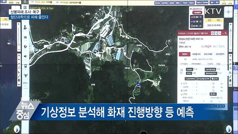The height and width of the screenshot is (134, 238).
Task: Click the zoom-in plus on the right slider
Action: pos(231,25)
